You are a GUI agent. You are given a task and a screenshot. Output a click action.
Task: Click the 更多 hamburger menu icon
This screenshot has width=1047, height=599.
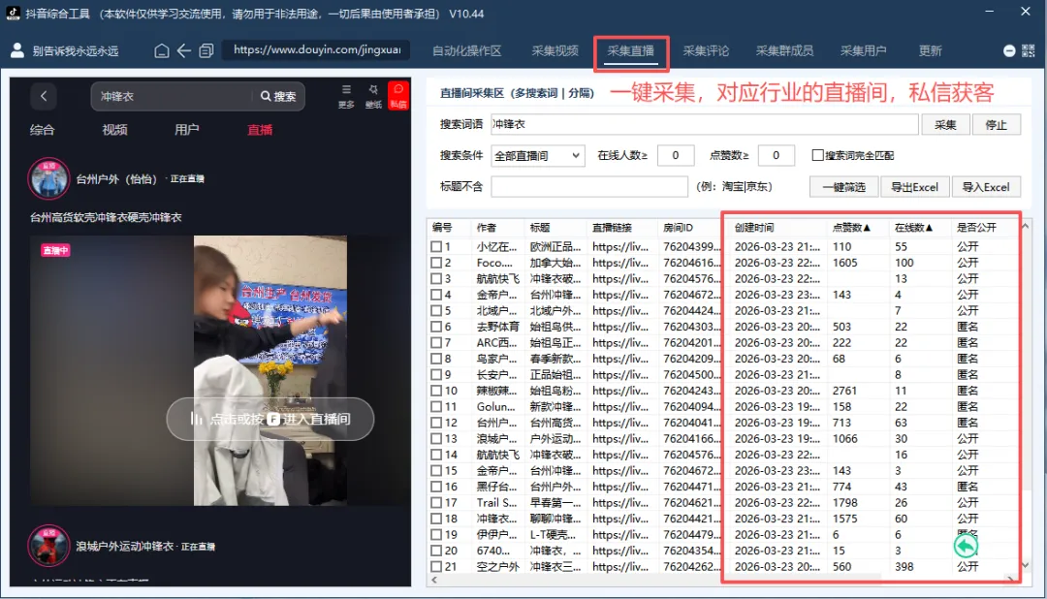[x=345, y=92]
